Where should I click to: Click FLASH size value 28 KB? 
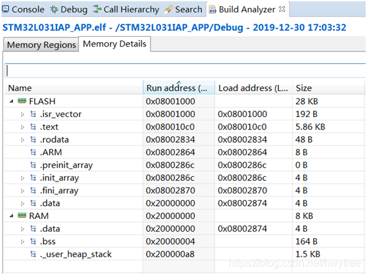point(306,101)
